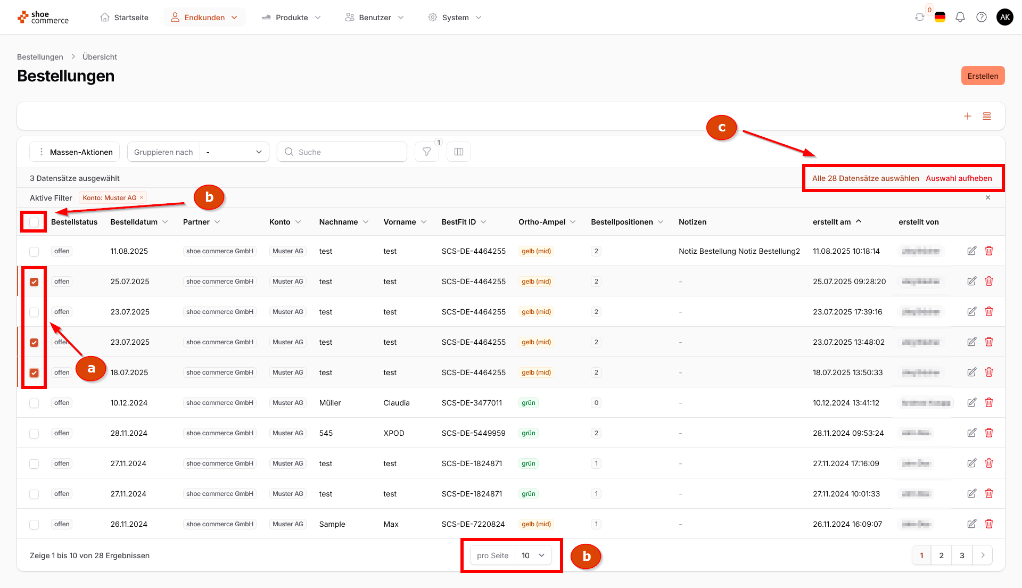Expand the Ortho-Ampel column chevron

(573, 222)
